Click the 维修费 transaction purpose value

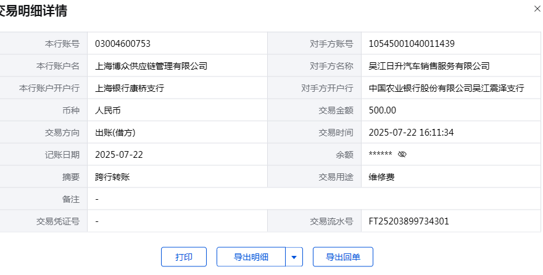(381, 177)
